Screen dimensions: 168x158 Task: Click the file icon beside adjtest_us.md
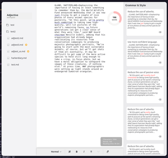[8, 51]
